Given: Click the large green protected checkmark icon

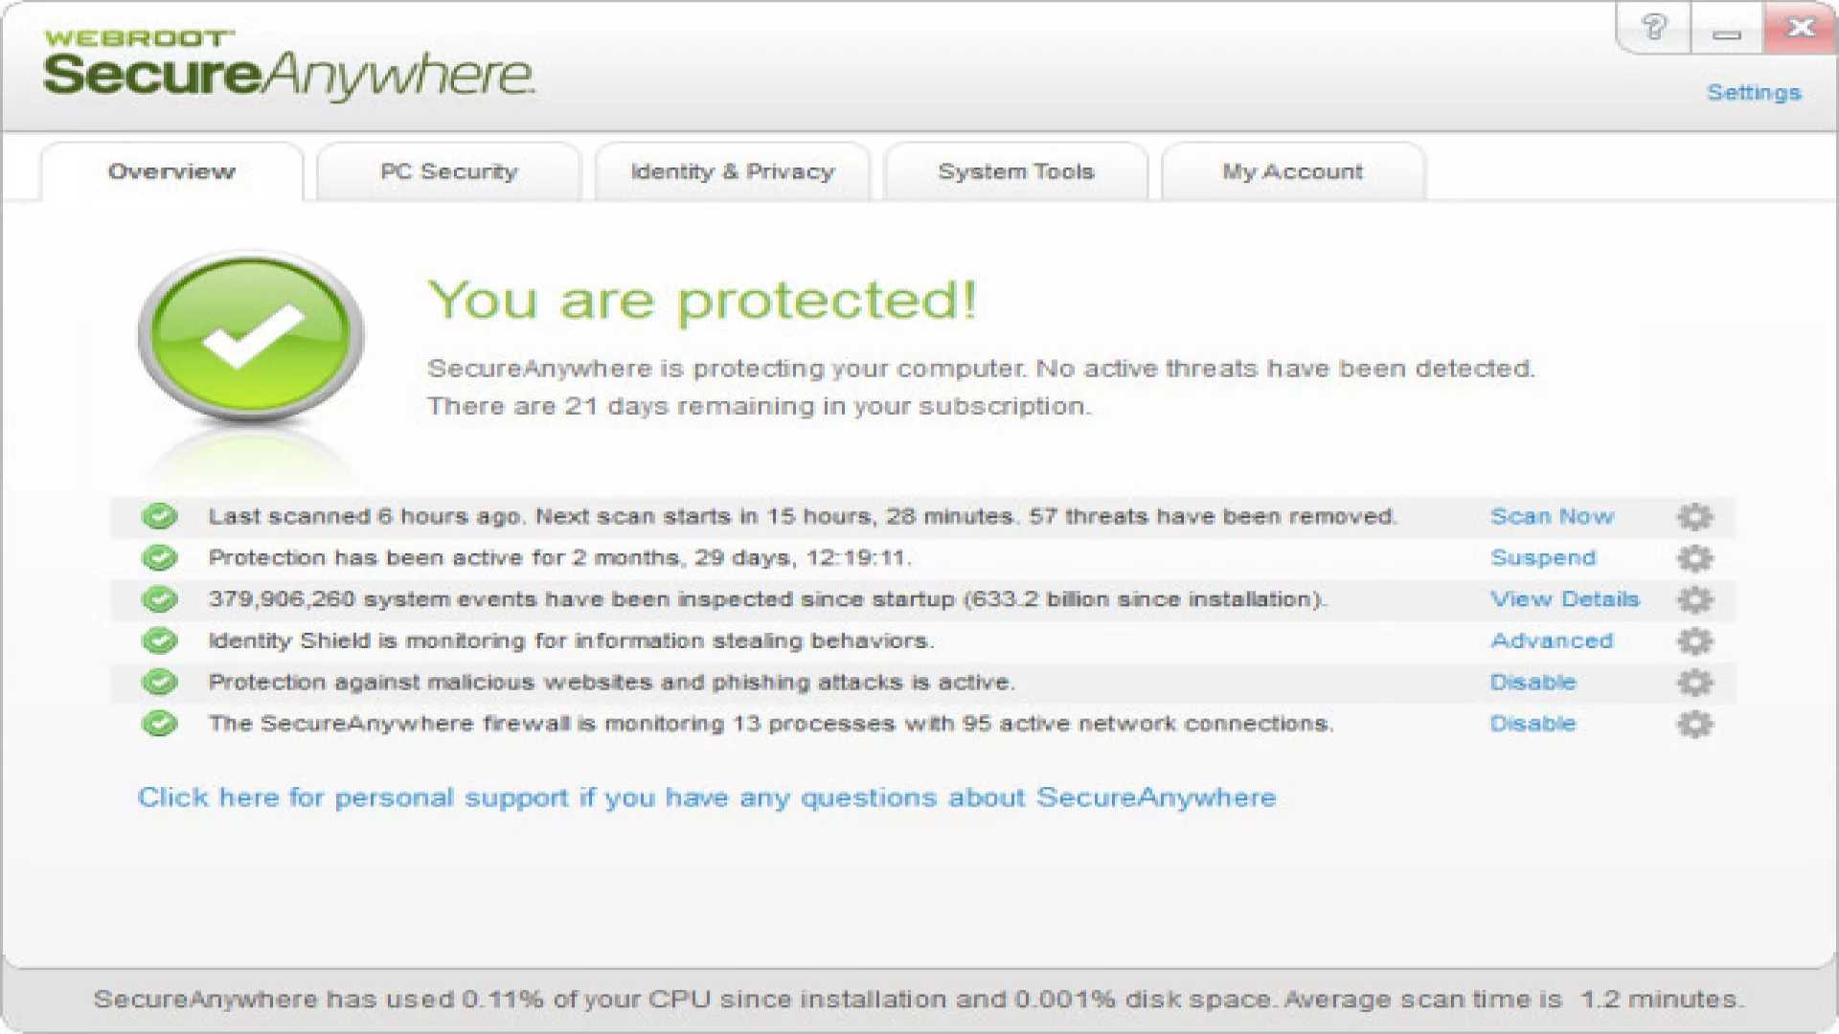Looking at the screenshot, I should (x=251, y=335).
